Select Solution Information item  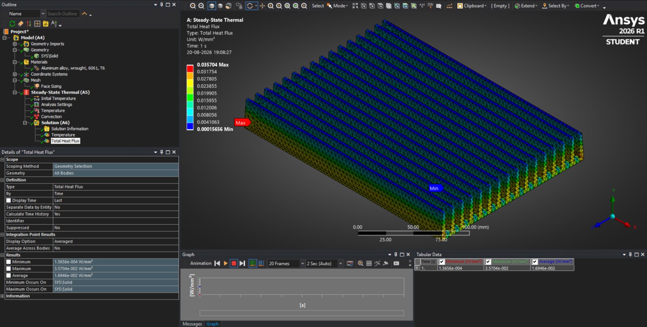click(70, 129)
